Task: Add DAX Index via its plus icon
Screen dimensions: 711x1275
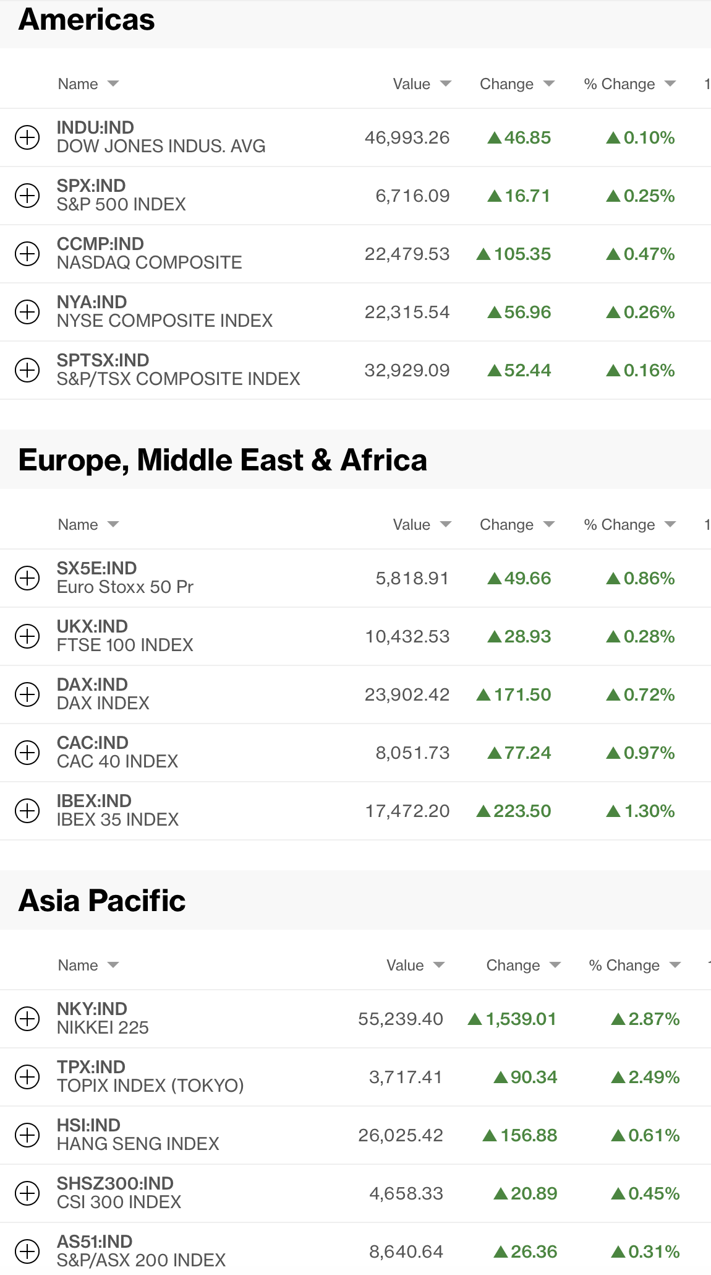Action: click(x=27, y=694)
